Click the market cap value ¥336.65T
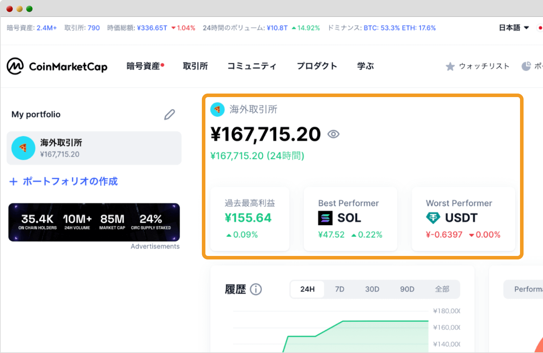 pos(152,28)
